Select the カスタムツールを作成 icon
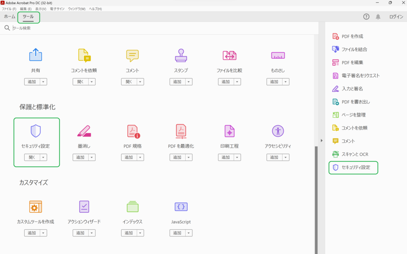Image resolution: width=407 pixels, height=254 pixels. click(x=35, y=206)
